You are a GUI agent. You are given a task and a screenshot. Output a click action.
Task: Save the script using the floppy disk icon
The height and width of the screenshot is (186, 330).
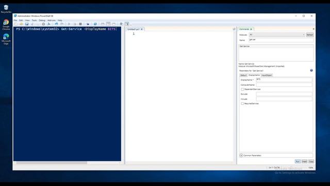point(27,24)
